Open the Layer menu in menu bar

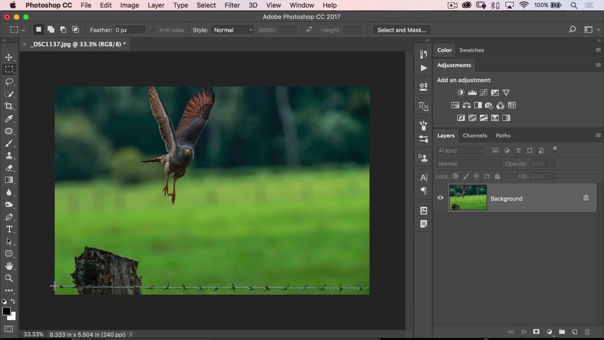point(156,6)
